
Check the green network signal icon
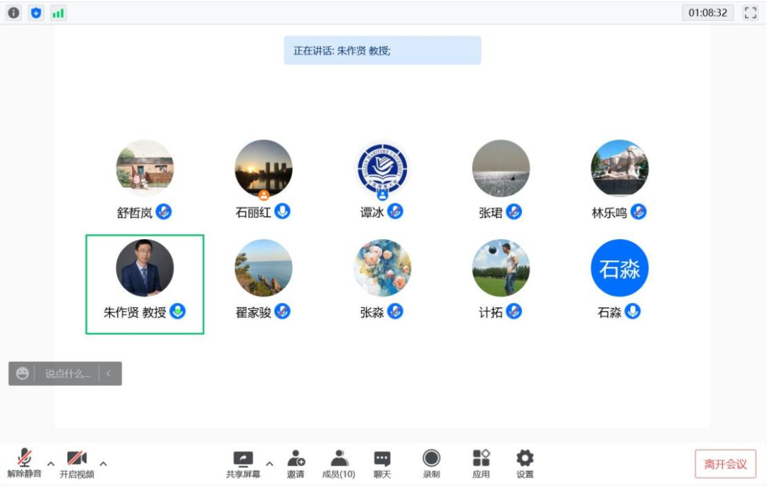click(58, 13)
